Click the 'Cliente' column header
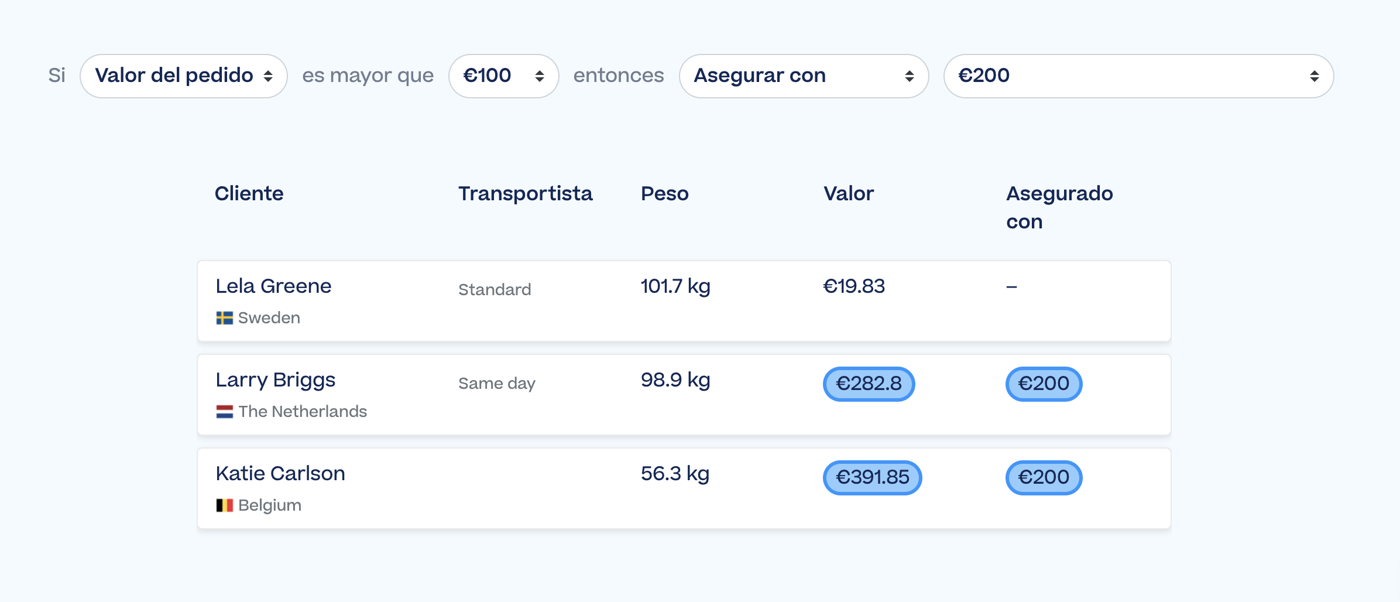This screenshot has width=1400, height=602. click(x=249, y=194)
